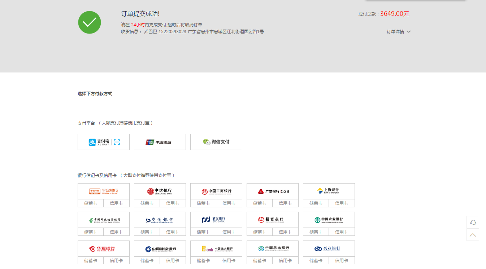Image resolution: width=486 pixels, height=269 pixels.
Task: Select savings card under Guangfa Bank CGB
Action: [x=260, y=203]
